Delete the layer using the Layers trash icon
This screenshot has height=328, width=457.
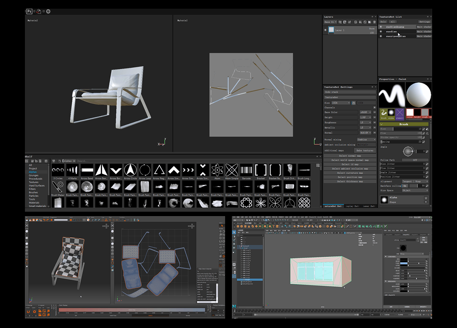pyautogui.click(x=374, y=22)
